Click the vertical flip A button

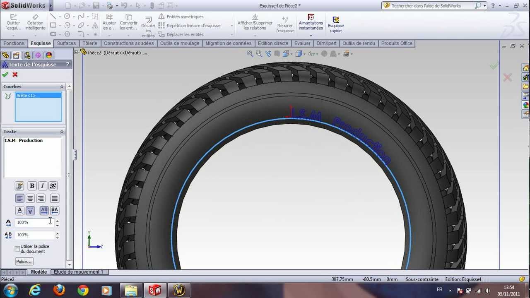[x=19, y=210]
